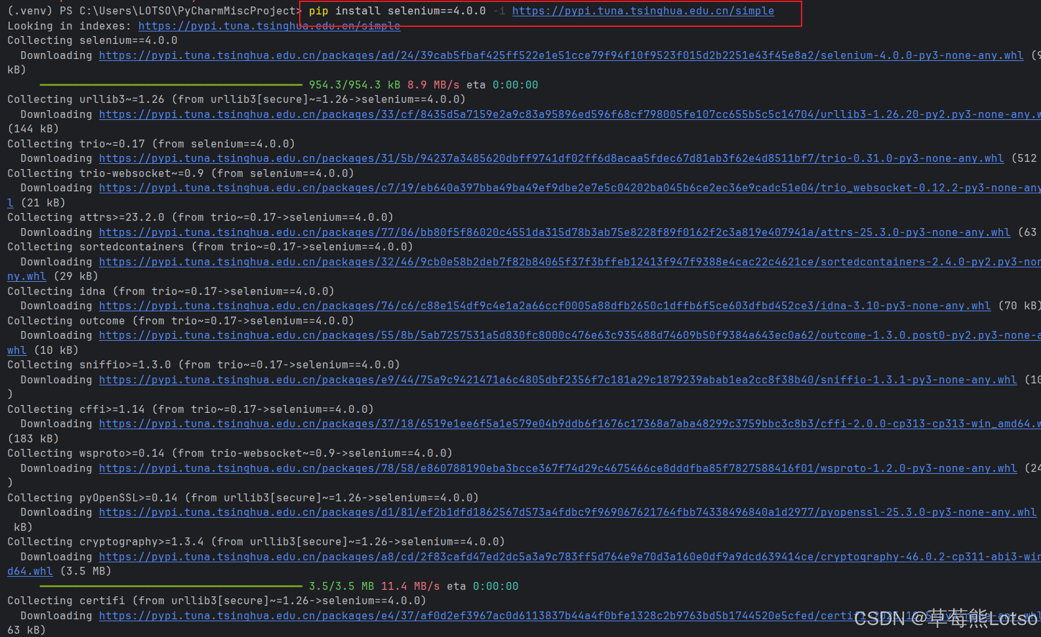Open the trio_websocket-0.12.2 wheel link

(569, 188)
